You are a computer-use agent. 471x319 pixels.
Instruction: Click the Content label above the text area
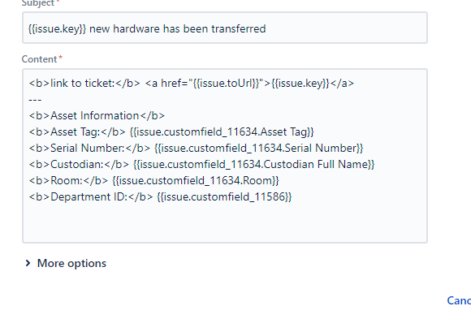[x=39, y=59]
